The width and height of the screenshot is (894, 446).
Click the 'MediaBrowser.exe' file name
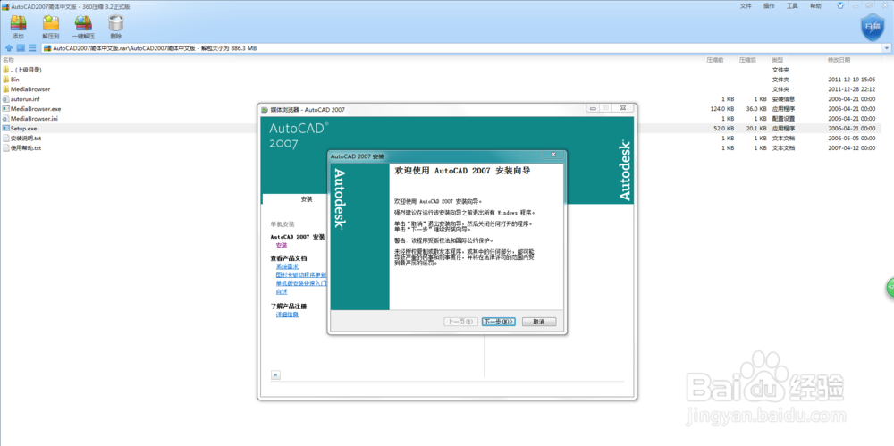[36, 108]
